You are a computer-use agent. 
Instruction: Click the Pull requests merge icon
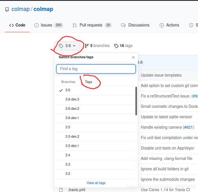[75, 25]
